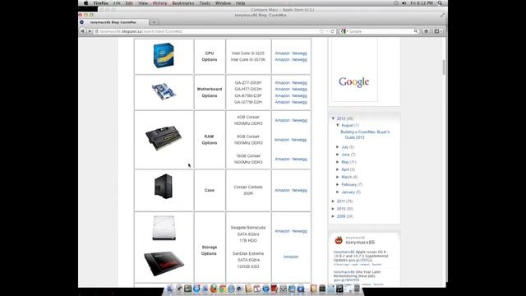Image resolution: width=526 pixels, height=296 pixels.
Task: Toggle fullscreen with the window's expand arrows
Action: pos(442,15)
